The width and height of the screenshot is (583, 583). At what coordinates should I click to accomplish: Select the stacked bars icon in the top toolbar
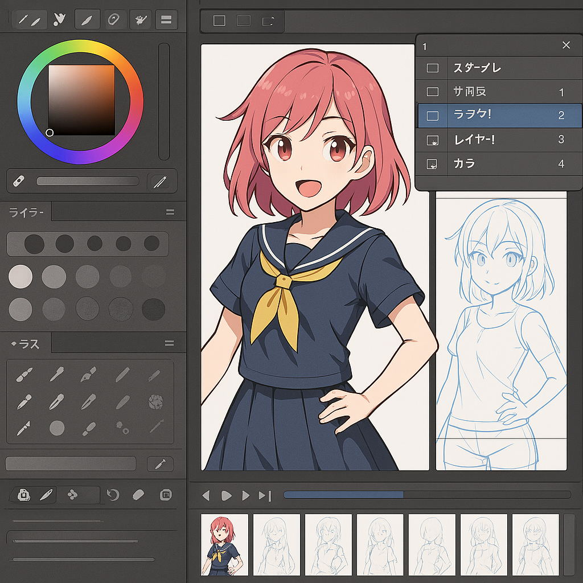coord(166,19)
